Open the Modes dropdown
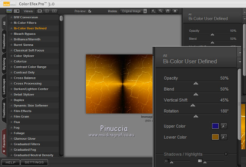The height and width of the screenshot is (167, 246). (x=134, y=11)
